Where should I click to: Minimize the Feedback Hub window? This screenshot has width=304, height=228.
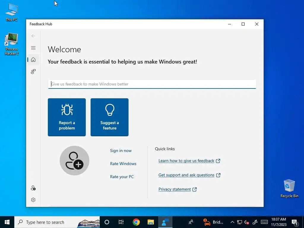[x=229, y=24]
